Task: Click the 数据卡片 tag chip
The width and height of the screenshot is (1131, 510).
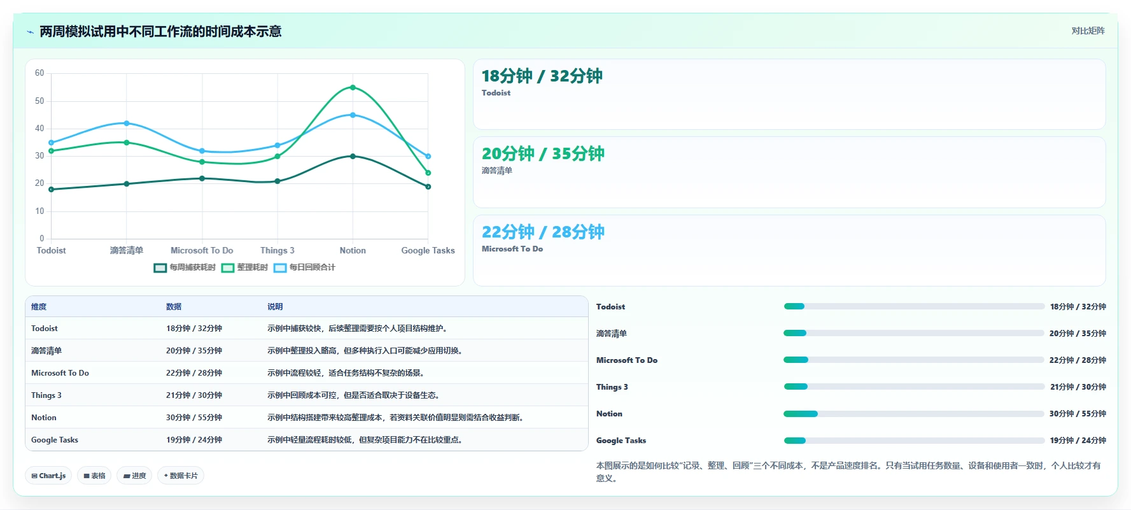Action: pyautogui.click(x=181, y=476)
